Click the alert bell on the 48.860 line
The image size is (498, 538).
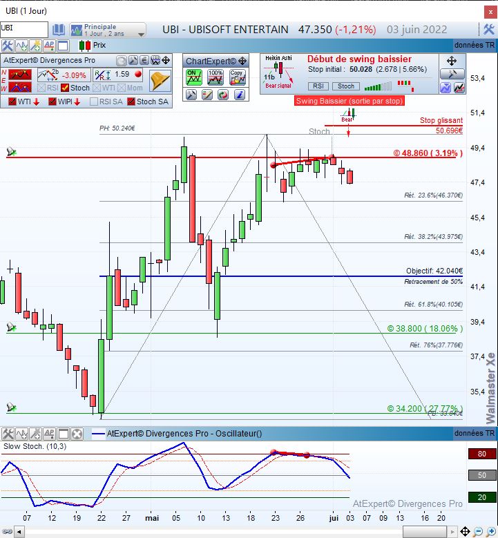coord(11,151)
